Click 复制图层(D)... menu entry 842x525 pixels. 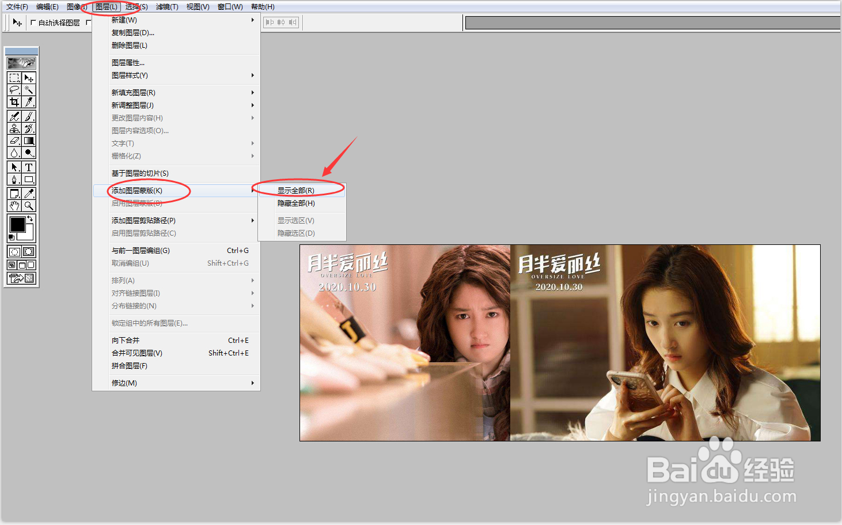coord(176,33)
